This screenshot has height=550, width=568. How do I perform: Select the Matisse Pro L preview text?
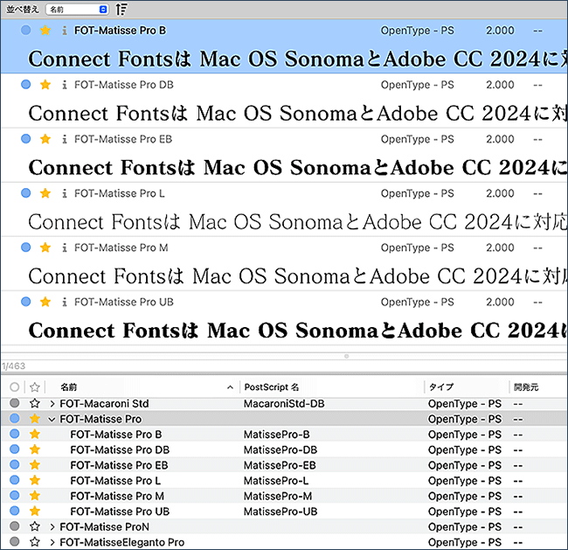(x=298, y=222)
